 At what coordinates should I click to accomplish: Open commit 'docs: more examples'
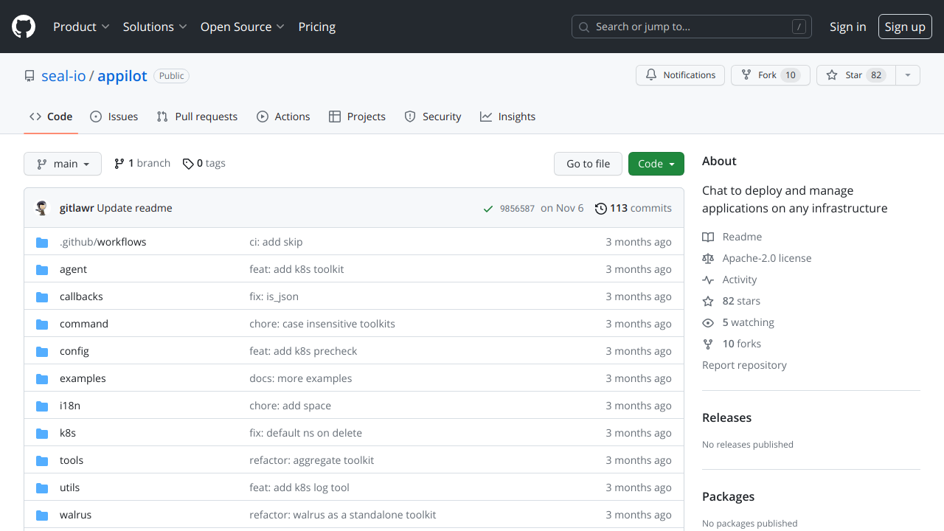tap(301, 378)
